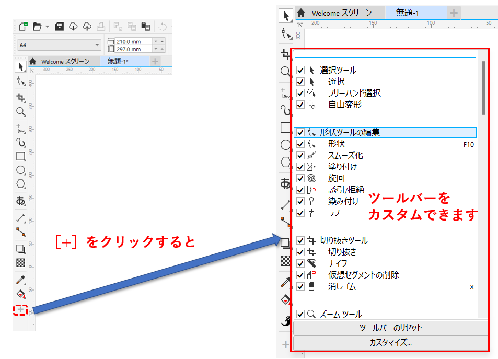Expand the arrow next to the Open folder icon
The image size is (498, 359).
47,27
